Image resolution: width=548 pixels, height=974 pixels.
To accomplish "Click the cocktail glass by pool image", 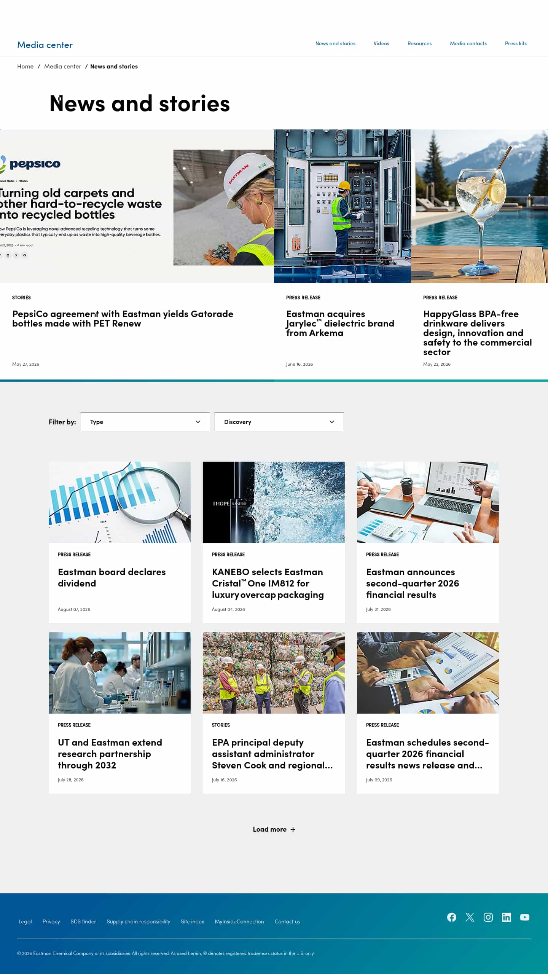I will point(479,206).
